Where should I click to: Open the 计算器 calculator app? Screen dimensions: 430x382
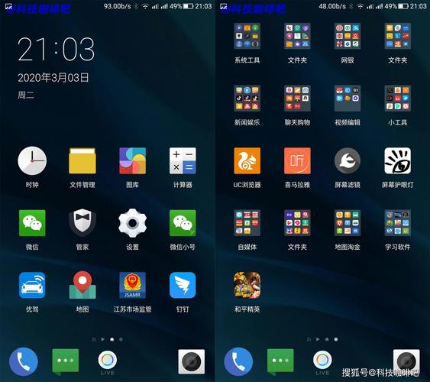pos(183,160)
